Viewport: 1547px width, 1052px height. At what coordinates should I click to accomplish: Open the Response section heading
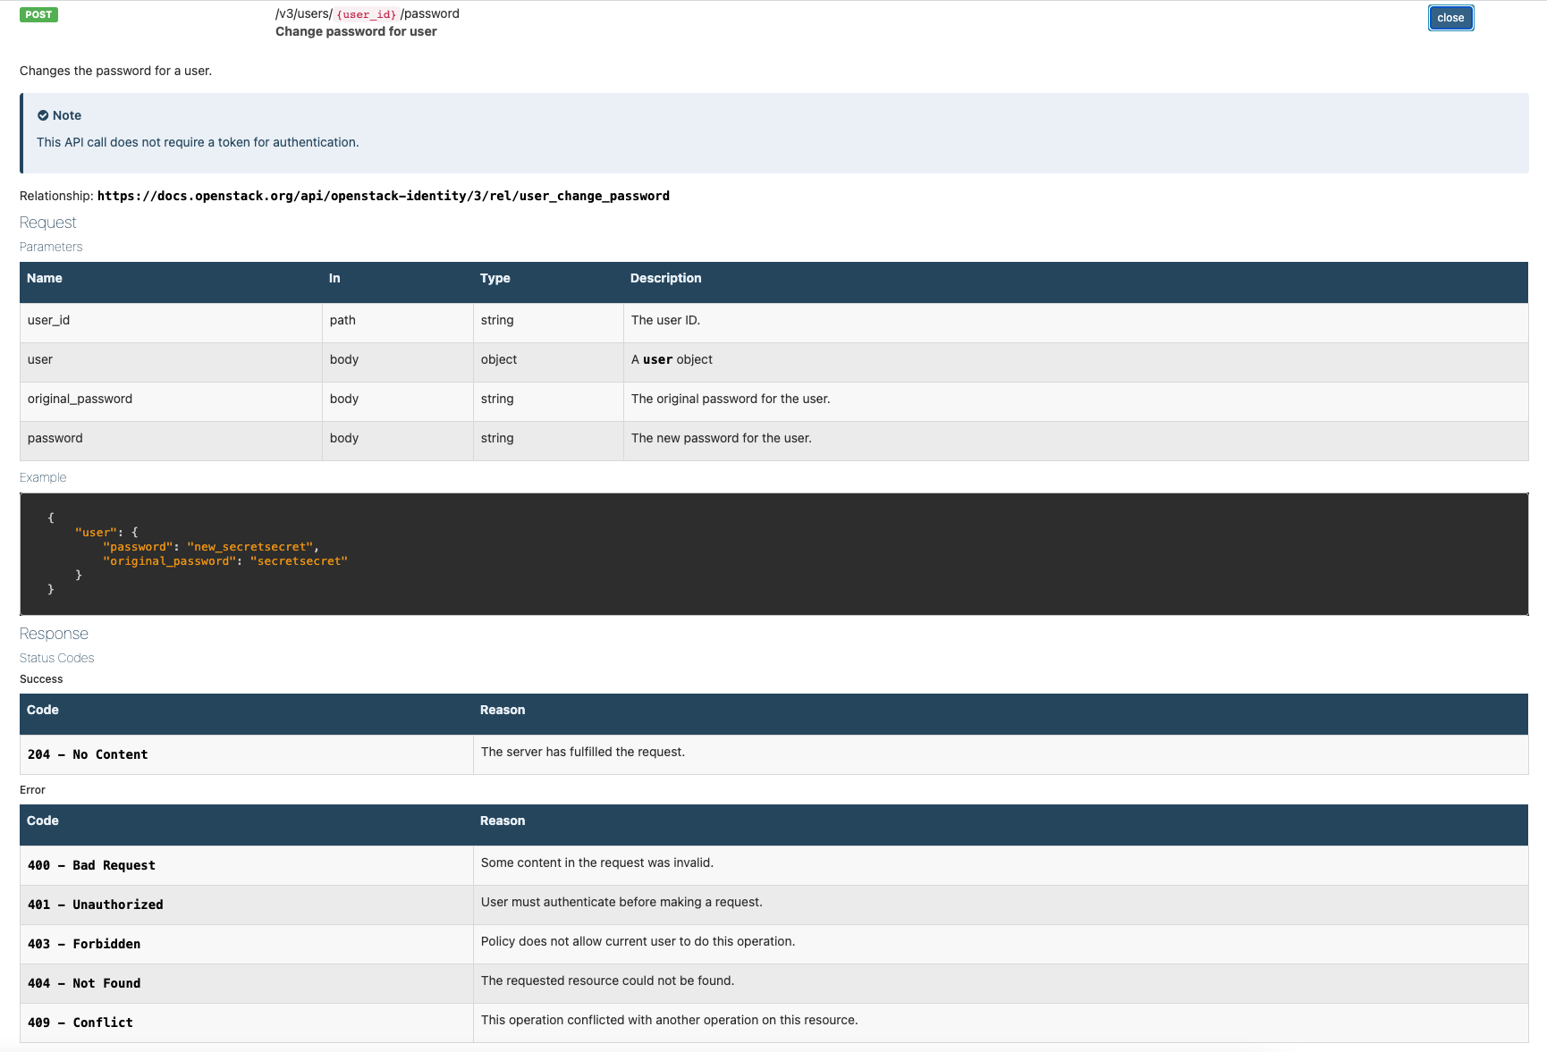(54, 634)
